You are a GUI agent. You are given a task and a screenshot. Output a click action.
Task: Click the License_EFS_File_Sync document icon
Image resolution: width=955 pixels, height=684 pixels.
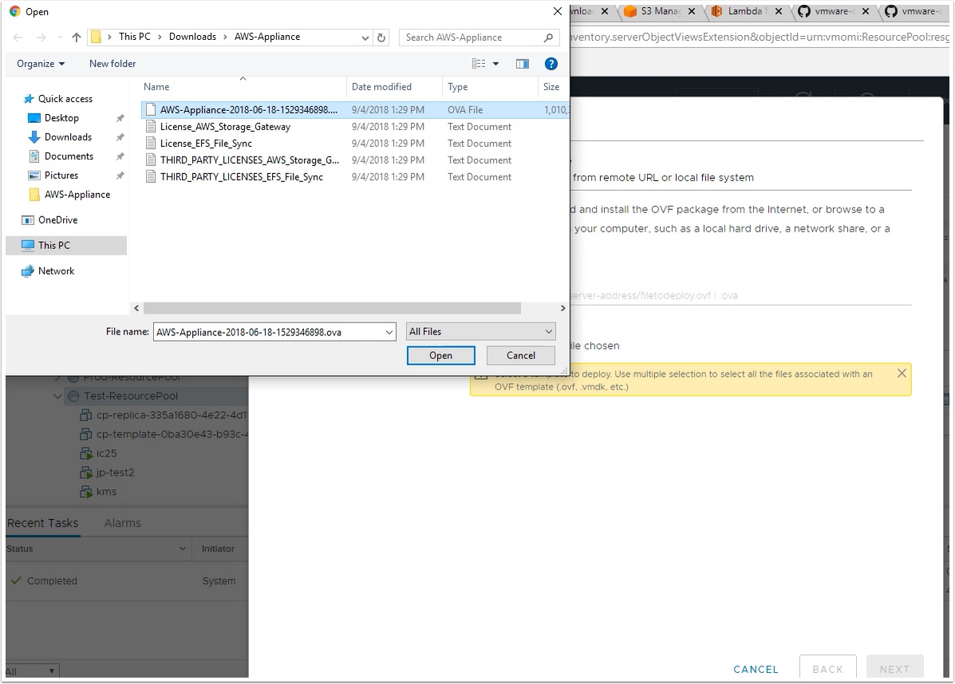(x=151, y=143)
